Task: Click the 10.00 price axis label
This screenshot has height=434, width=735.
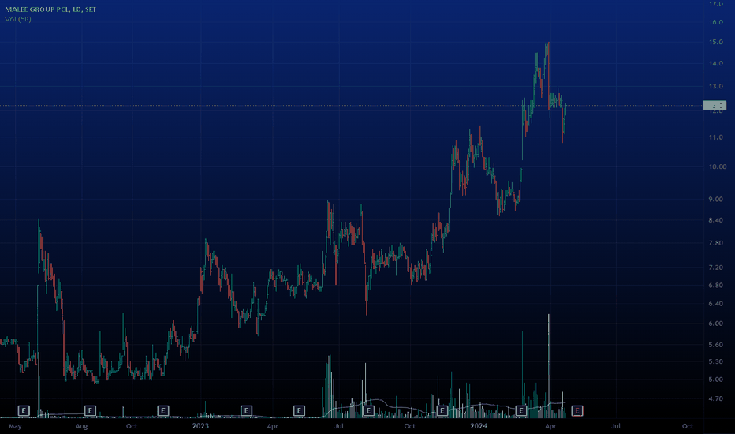Action: pyautogui.click(x=717, y=166)
